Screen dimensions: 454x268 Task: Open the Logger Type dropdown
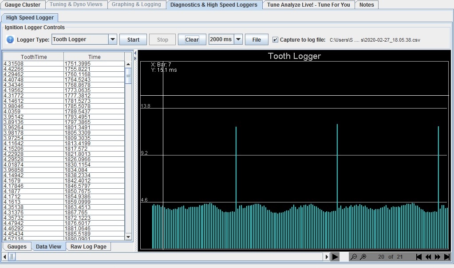point(112,39)
